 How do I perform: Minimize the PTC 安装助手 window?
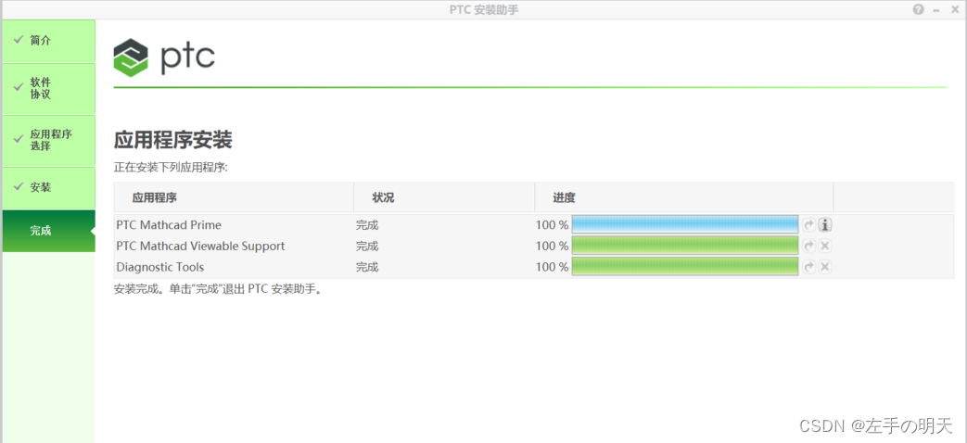[x=936, y=10]
